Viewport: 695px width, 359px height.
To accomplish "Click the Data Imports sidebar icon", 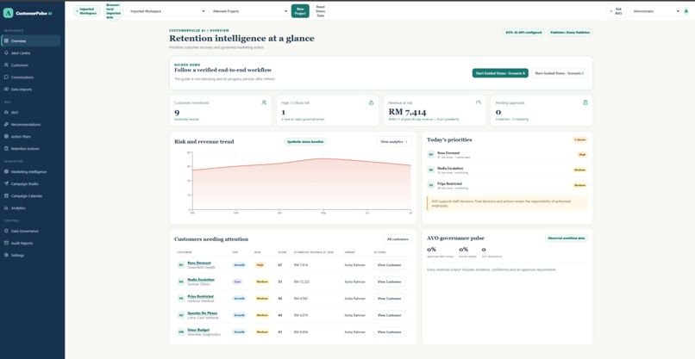I will (6, 89).
